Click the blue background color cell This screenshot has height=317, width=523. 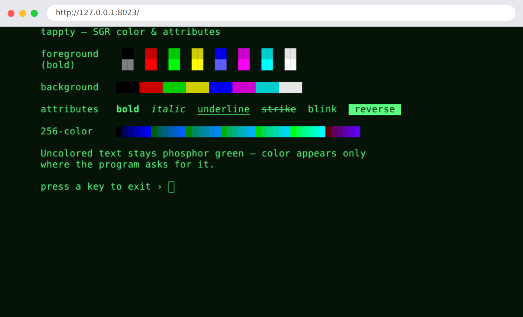(x=221, y=88)
